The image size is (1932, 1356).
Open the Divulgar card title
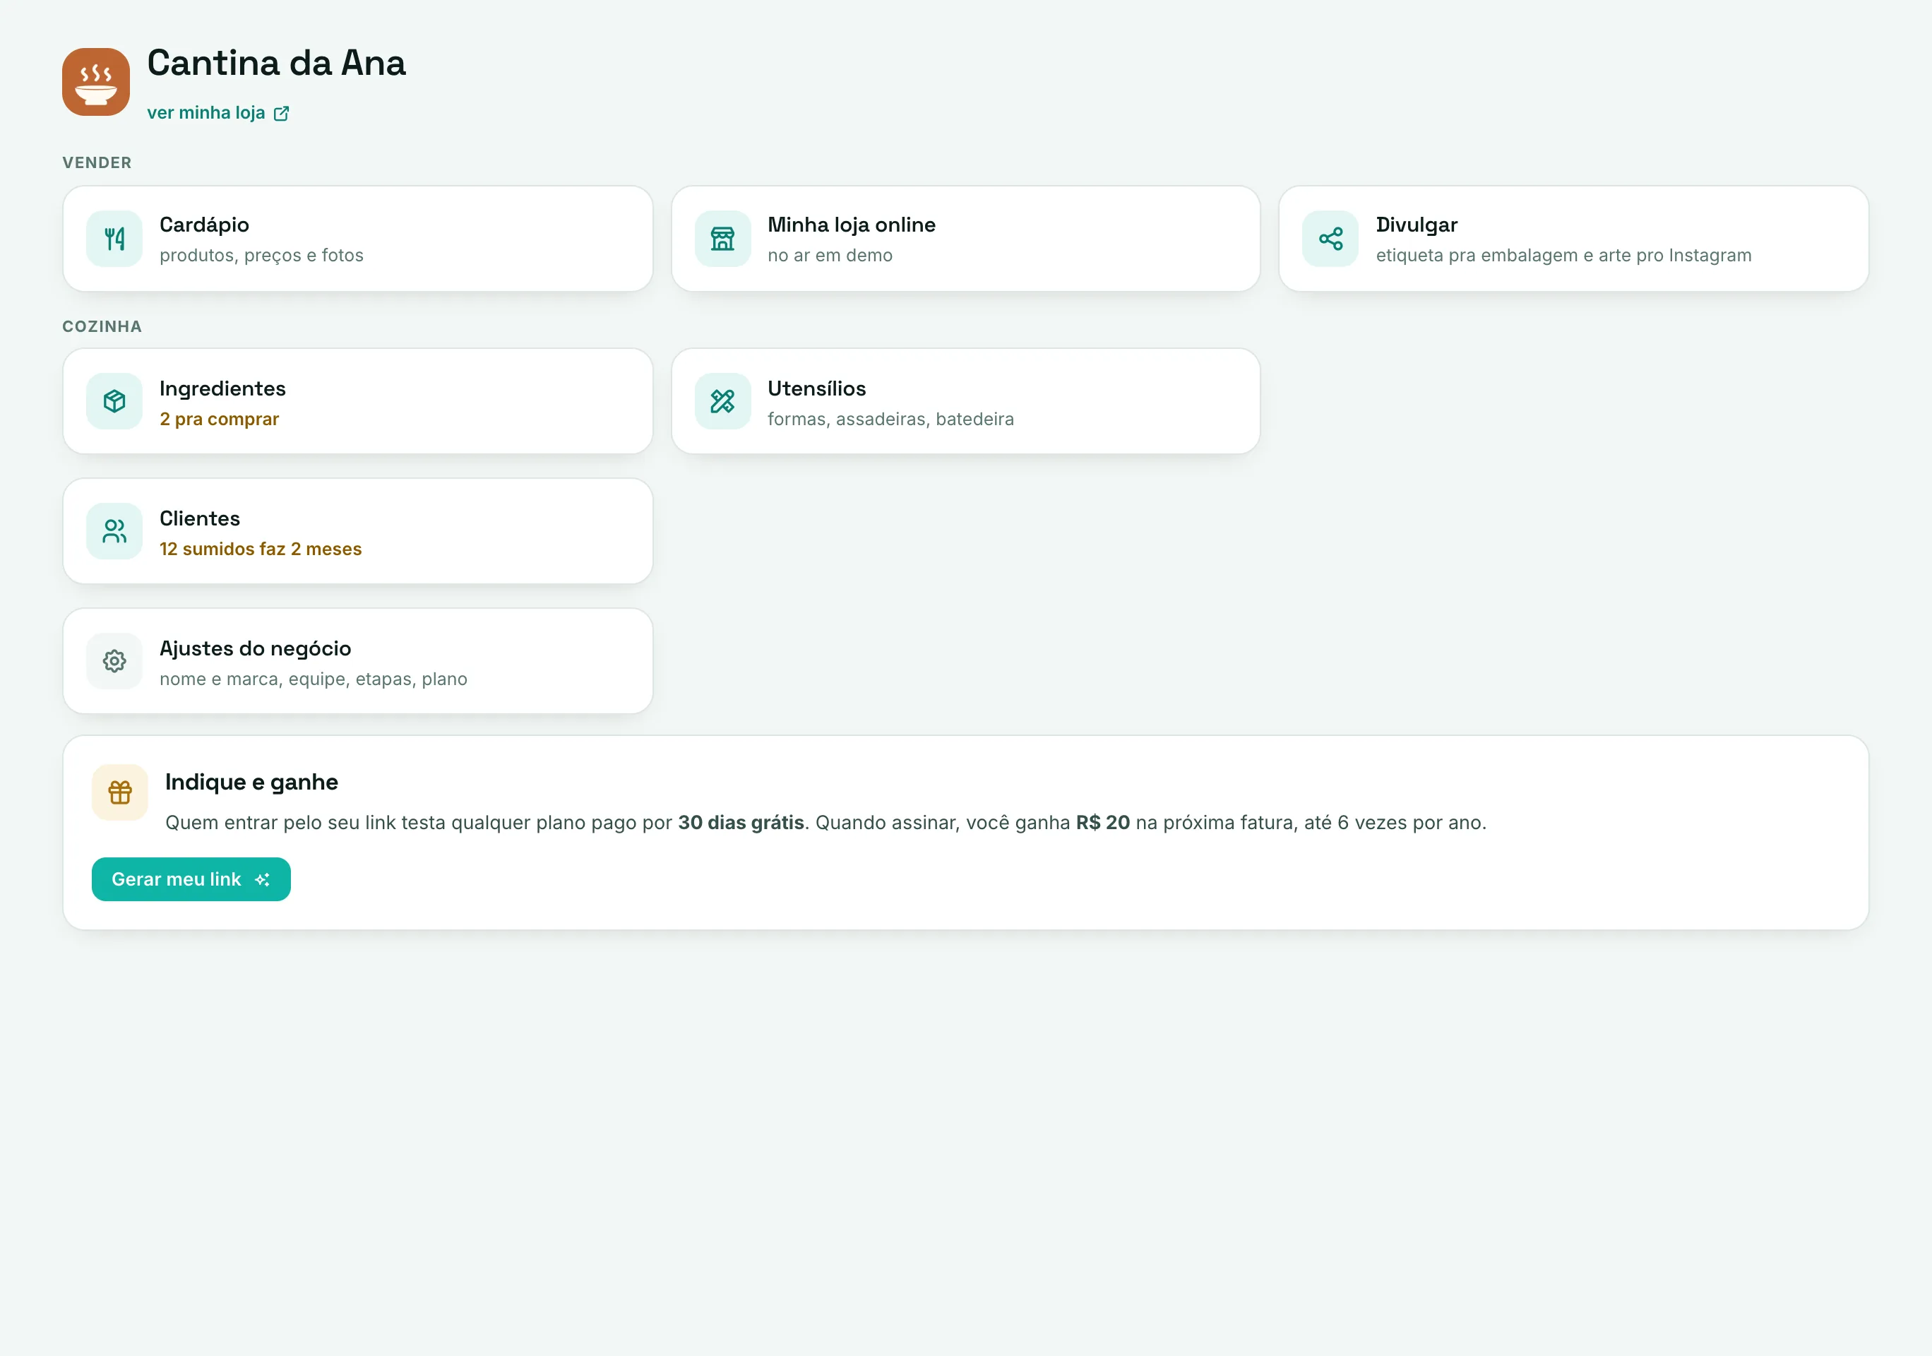tap(1417, 225)
